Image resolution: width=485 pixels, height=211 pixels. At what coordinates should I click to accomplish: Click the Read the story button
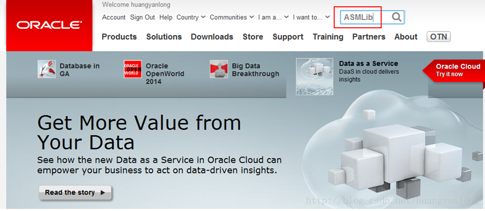point(75,193)
